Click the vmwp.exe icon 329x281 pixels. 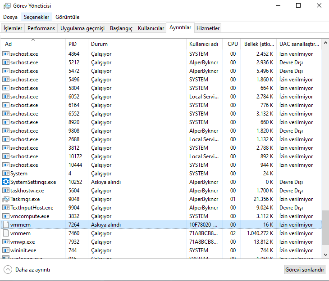point(6,241)
